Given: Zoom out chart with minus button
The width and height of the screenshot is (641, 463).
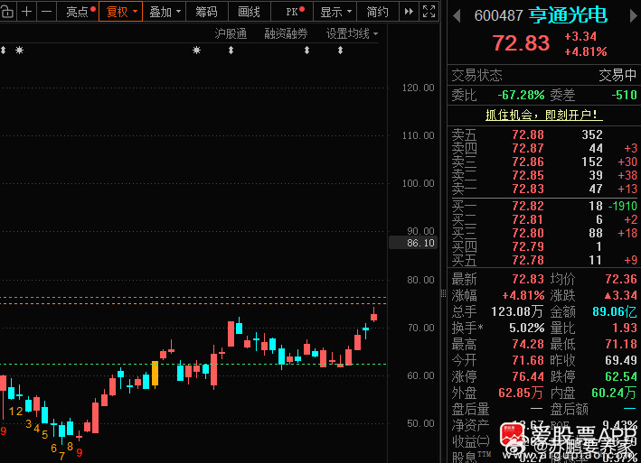Looking at the screenshot, I should point(47,12).
